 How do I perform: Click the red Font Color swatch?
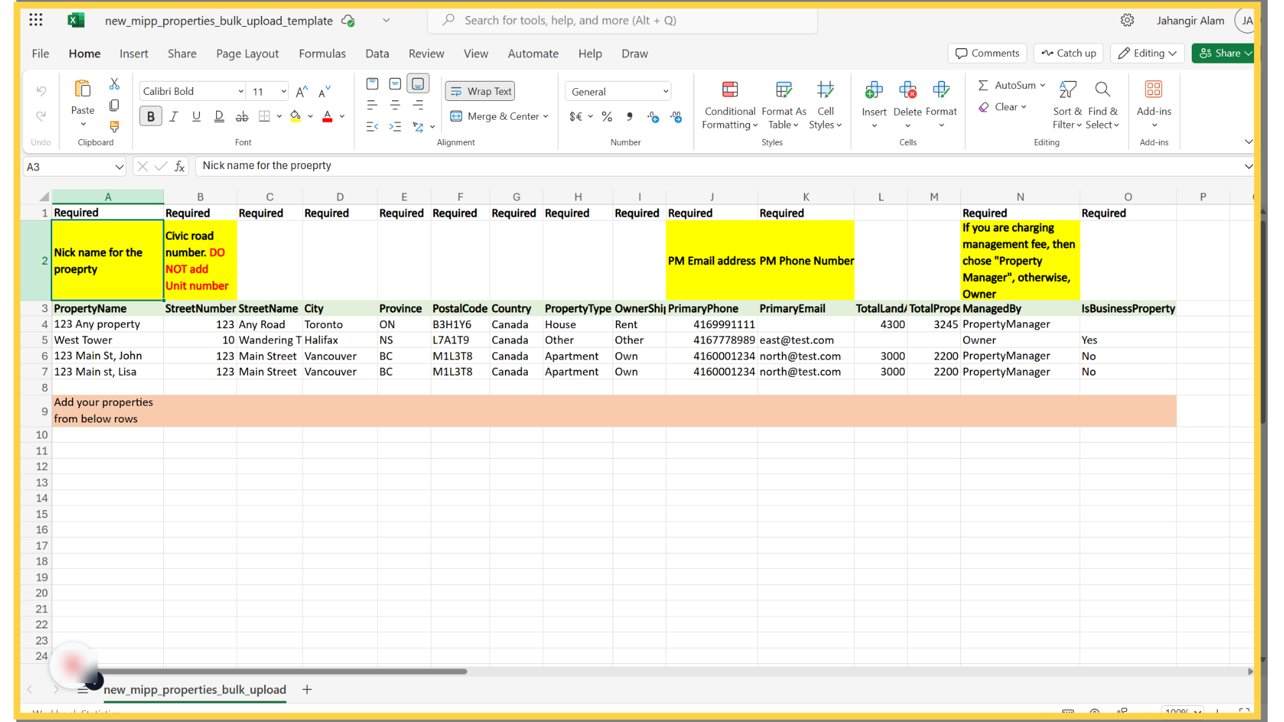pyautogui.click(x=328, y=116)
